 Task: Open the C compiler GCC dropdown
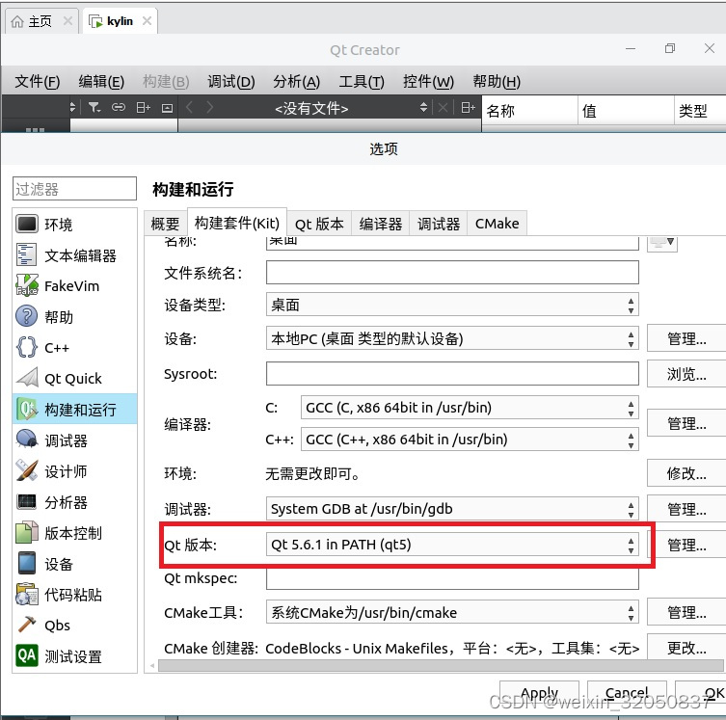coord(470,408)
